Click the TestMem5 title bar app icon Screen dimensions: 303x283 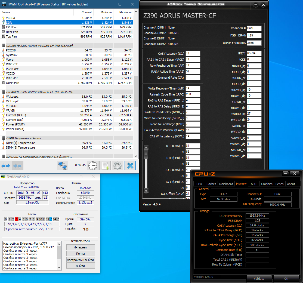(3, 177)
